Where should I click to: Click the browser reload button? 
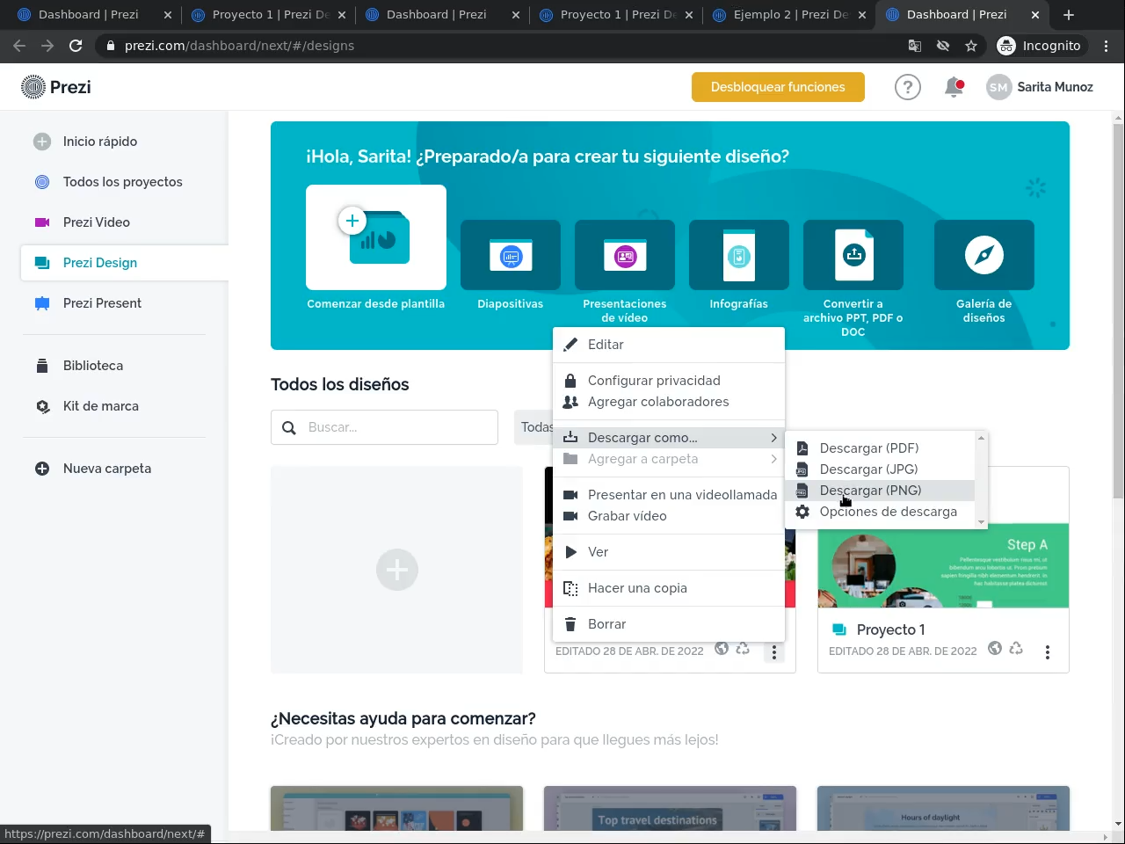76,46
